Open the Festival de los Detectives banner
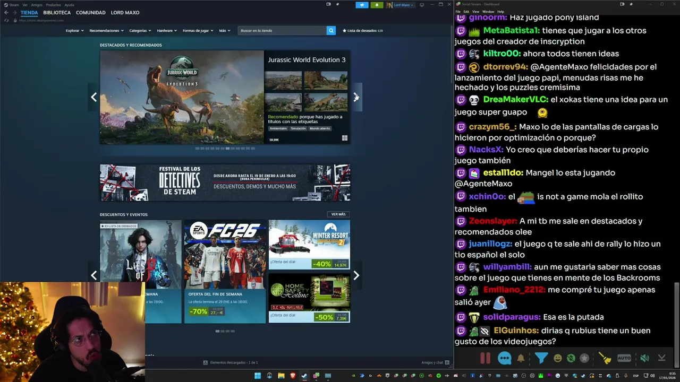Image resolution: width=680 pixels, height=382 pixels. click(x=225, y=183)
